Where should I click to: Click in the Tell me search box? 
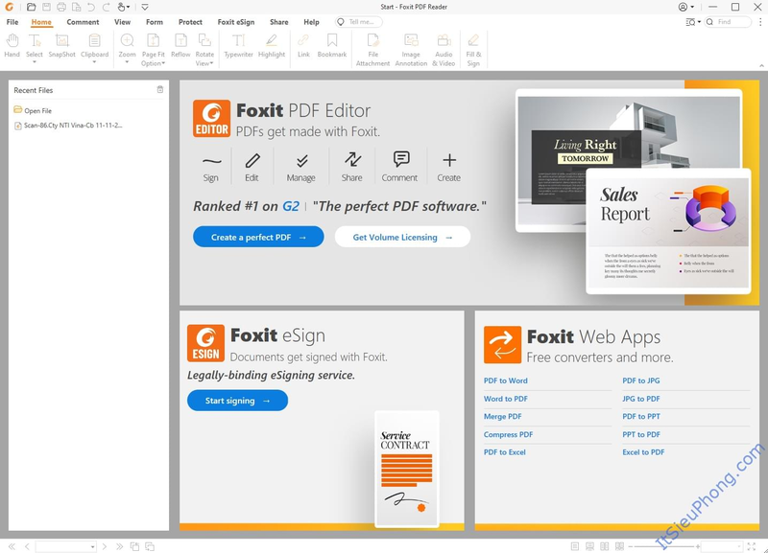358,22
